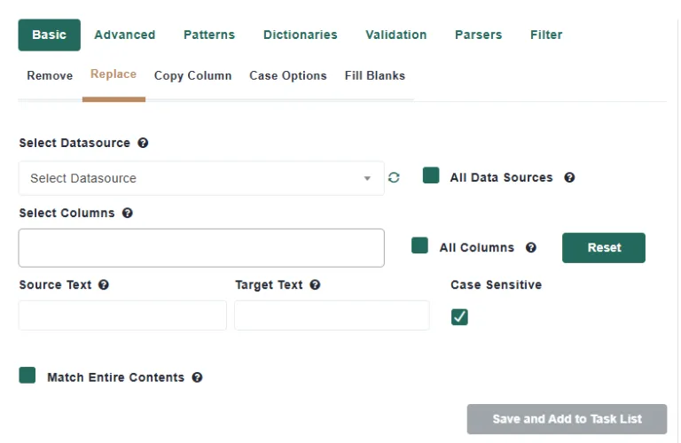The width and height of the screenshot is (681, 443).
Task: Click the Reset button
Action: coord(604,248)
